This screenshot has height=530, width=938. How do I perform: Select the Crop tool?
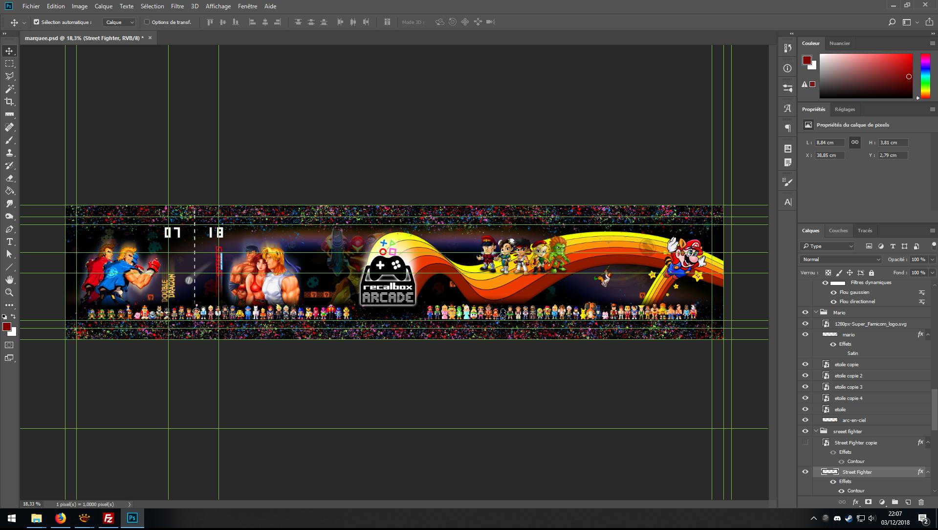click(x=9, y=102)
